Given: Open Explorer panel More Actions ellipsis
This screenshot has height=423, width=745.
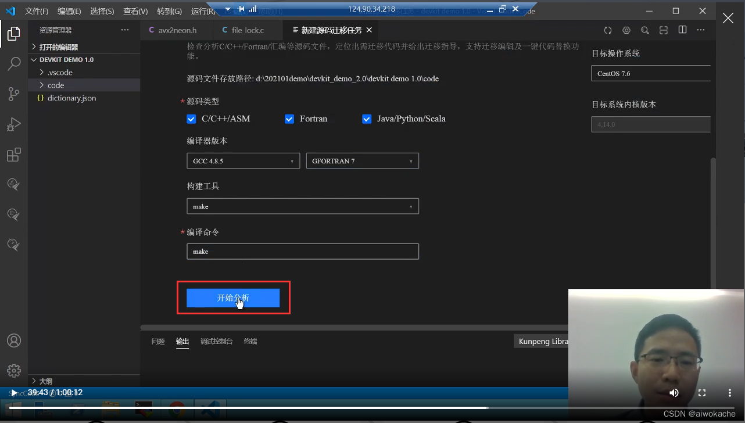Looking at the screenshot, I should [x=125, y=30].
